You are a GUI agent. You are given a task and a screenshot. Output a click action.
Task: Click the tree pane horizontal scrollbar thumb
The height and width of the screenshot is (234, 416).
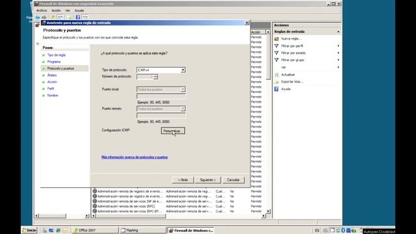pyautogui.click(x=53, y=216)
